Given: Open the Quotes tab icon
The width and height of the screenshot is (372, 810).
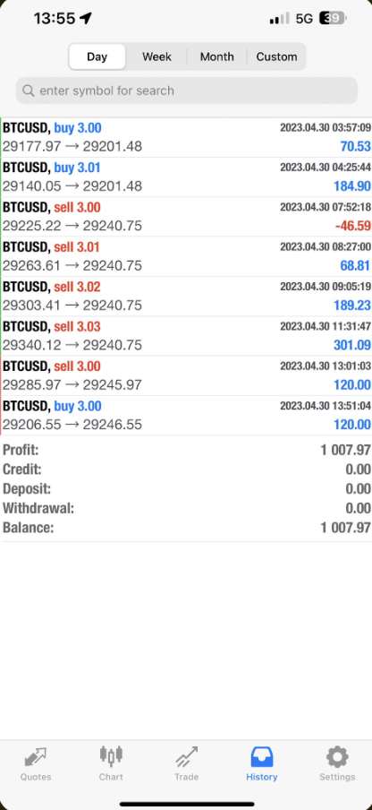Looking at the screenshot, I should click(36, 757).
